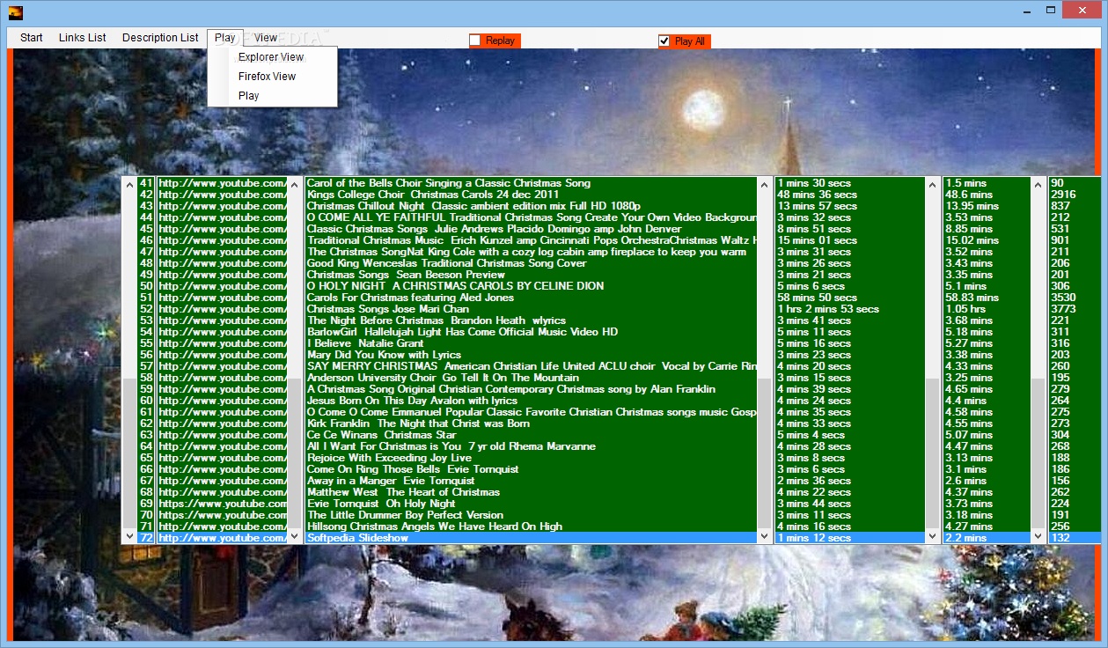Image resolution: width=1108 pixels, height=648 pixels.
Task: Select 'Kings College Choir Christmas Carols' row
Action: (x=531, y=195)
